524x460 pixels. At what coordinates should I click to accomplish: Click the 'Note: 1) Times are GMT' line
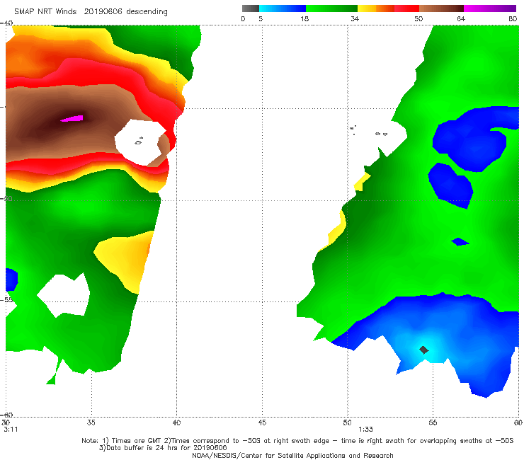297,441
